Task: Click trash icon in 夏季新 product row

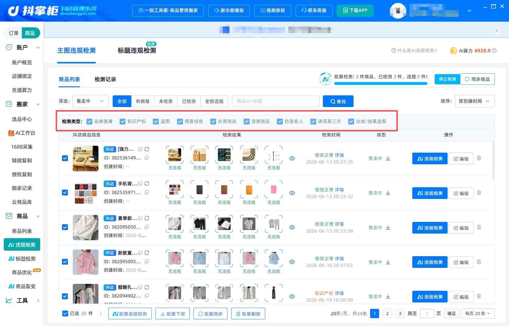Action: click(x=479, y=227)
